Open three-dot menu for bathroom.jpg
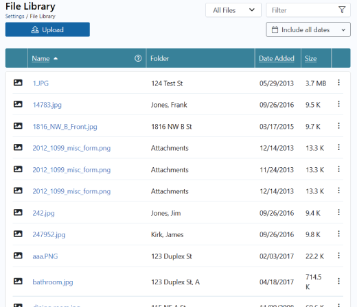Image resolution: width=357 pixels, height=307 pixels. click(338, 281)
